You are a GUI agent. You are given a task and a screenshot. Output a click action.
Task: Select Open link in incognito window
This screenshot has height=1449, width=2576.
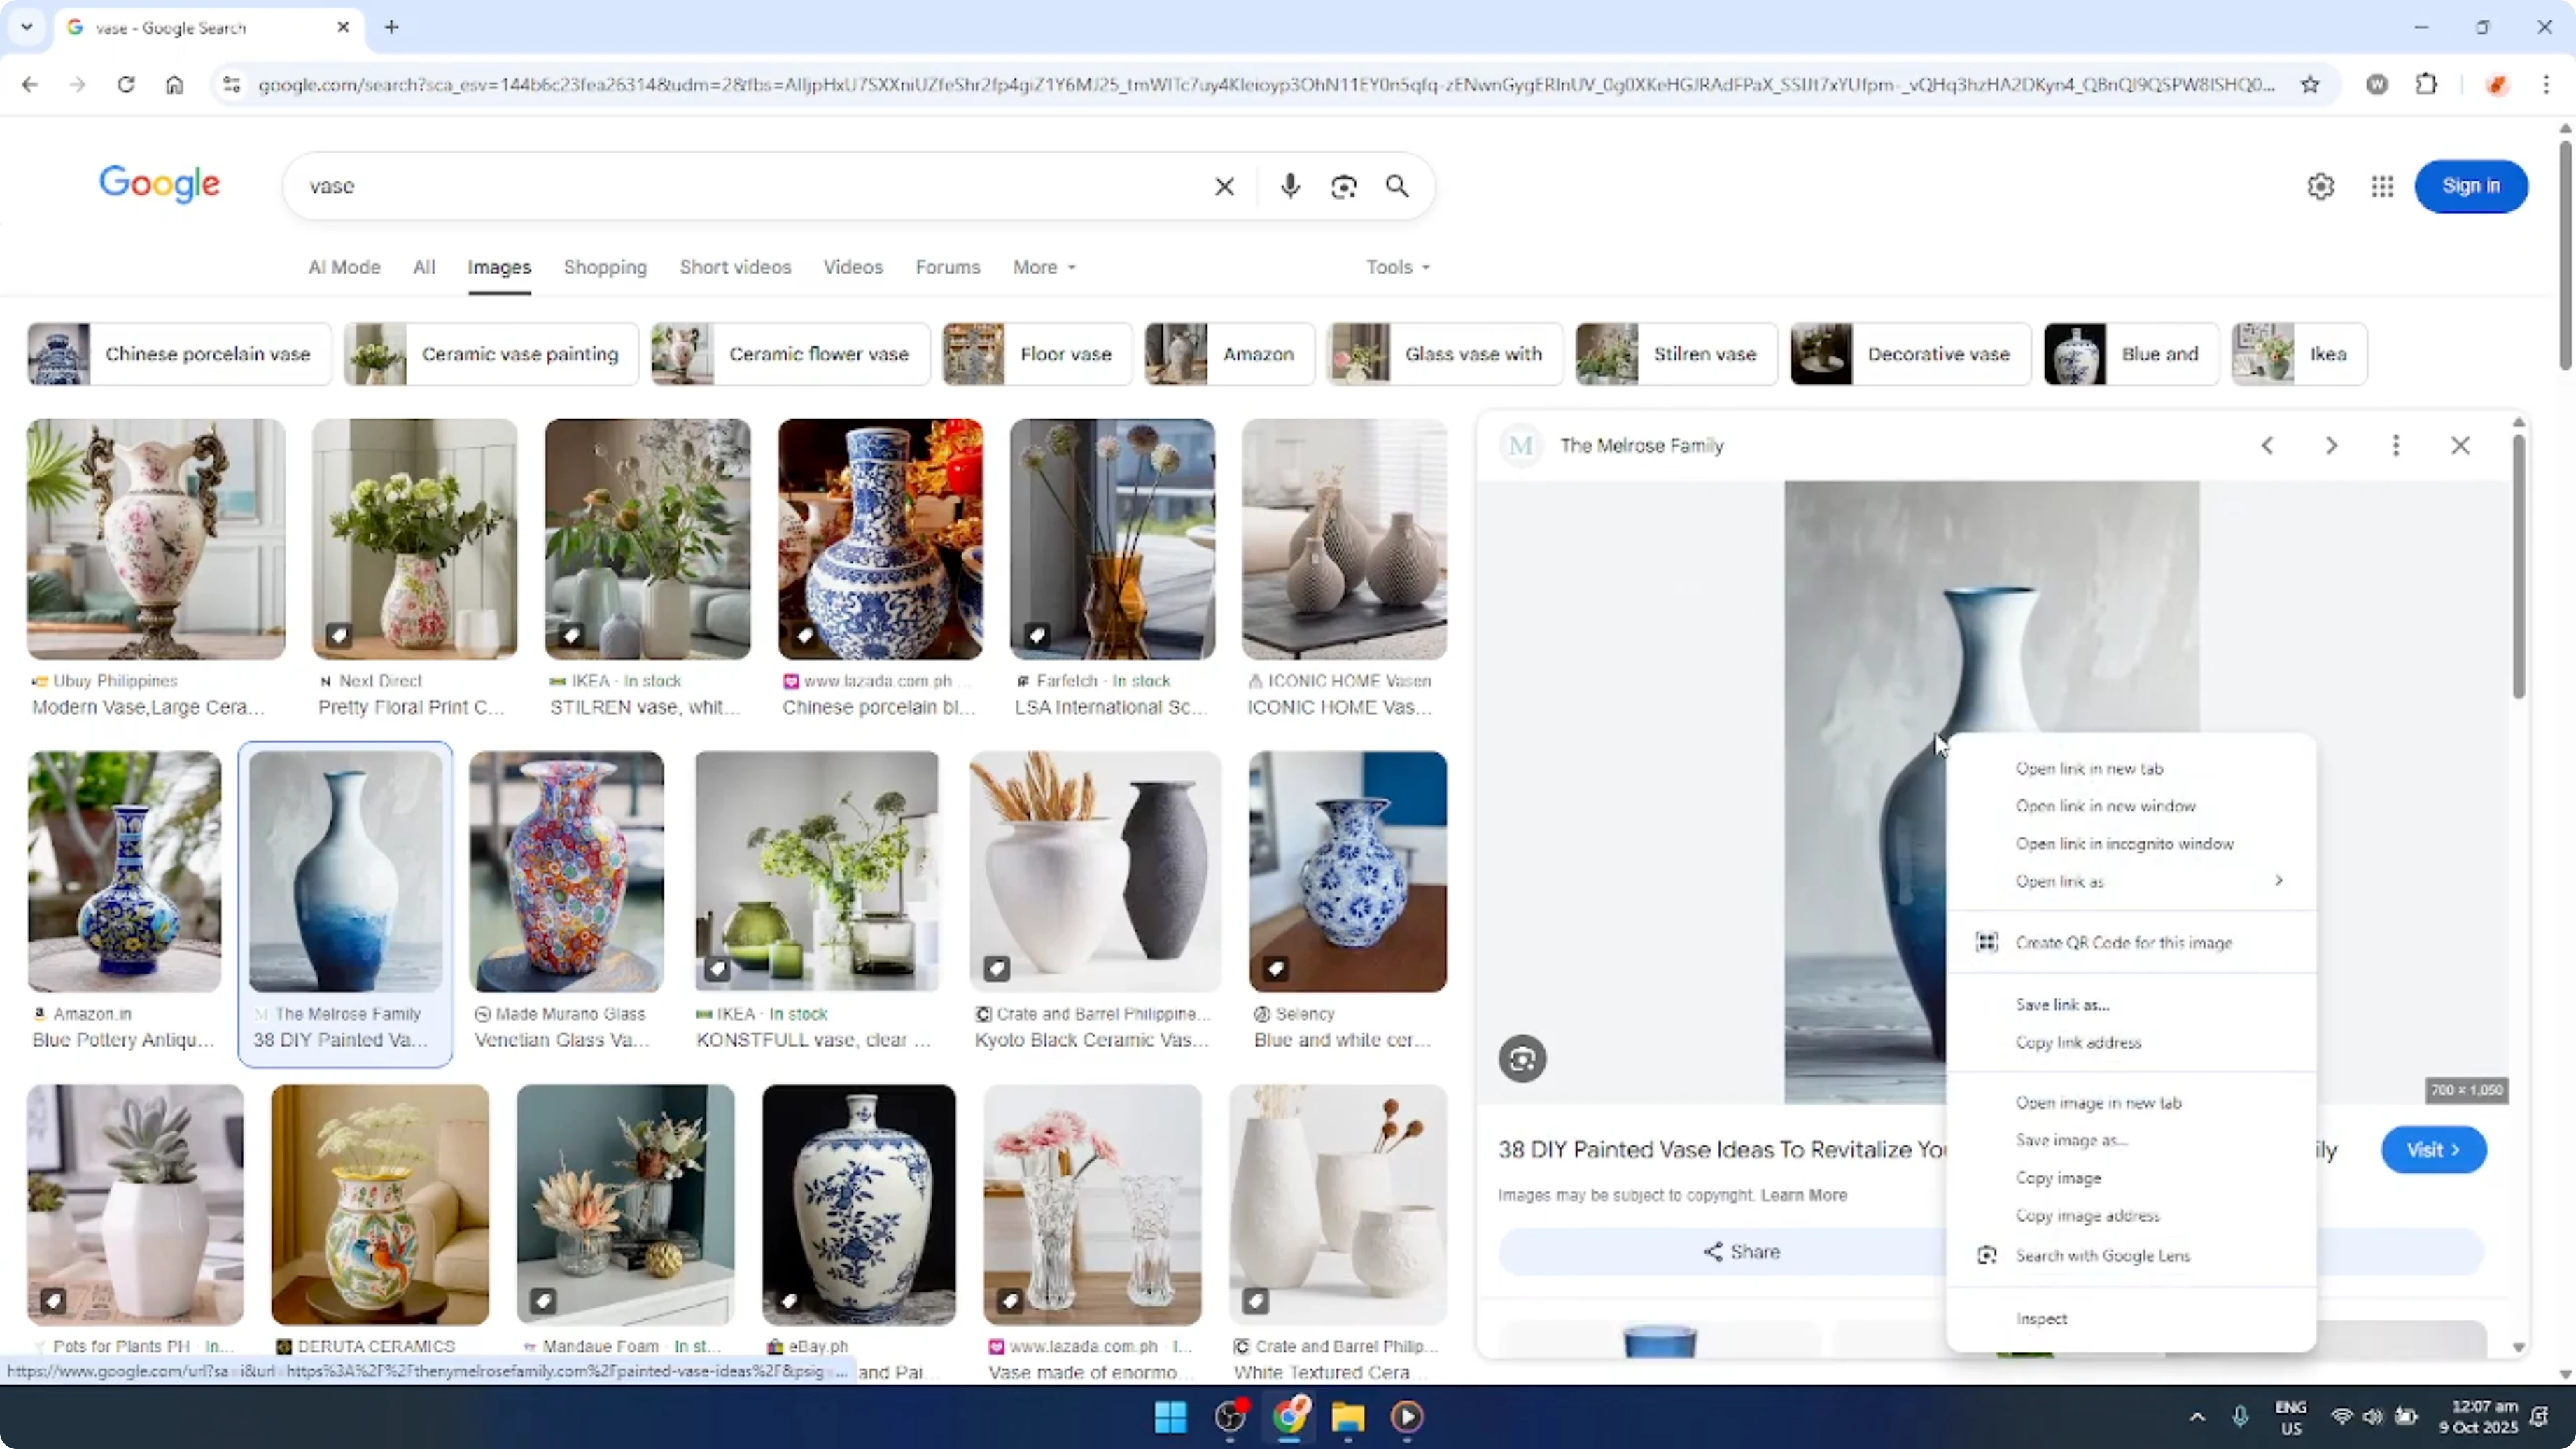(2126, 843)
